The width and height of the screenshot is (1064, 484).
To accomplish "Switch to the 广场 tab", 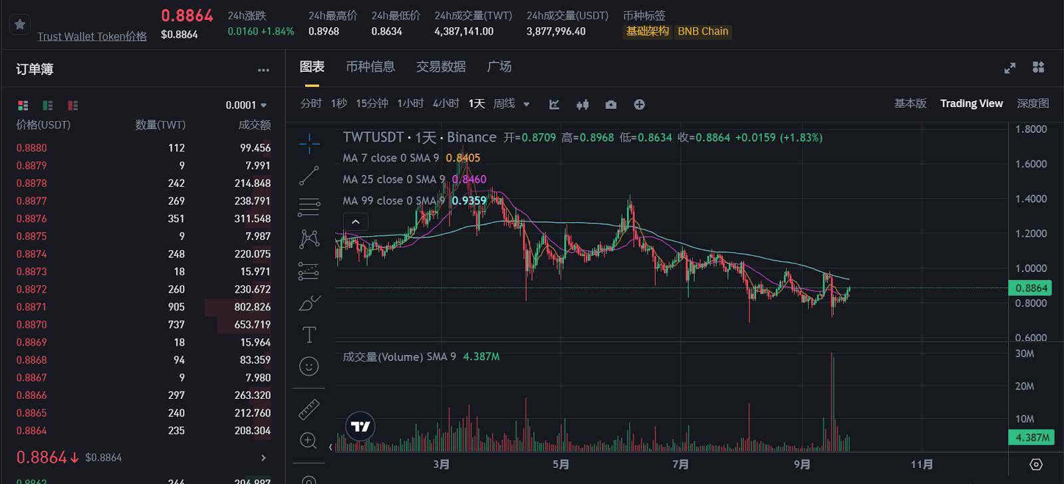I will click(x=499, y=66).
